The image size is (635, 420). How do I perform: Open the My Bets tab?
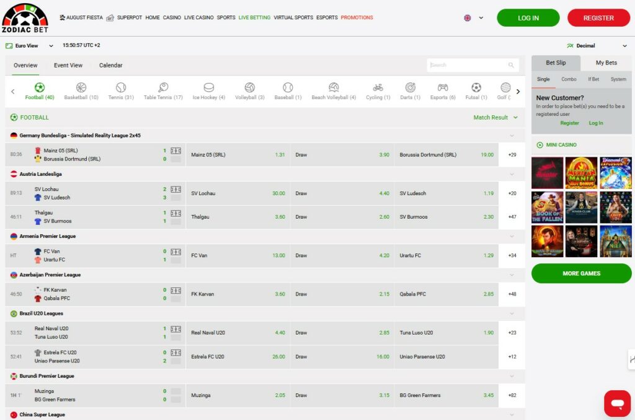coord(606,63)
